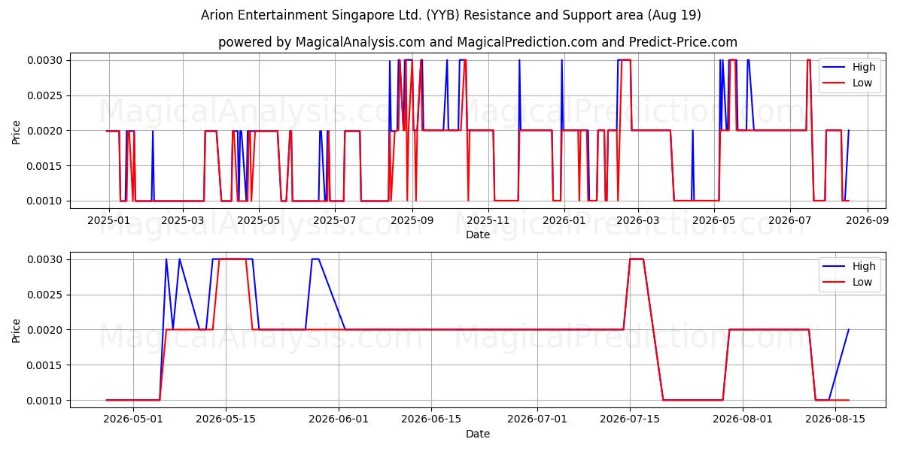Click the 2025-01 tick label
This screenshot has height=451, width=903.
click(109, 220)
